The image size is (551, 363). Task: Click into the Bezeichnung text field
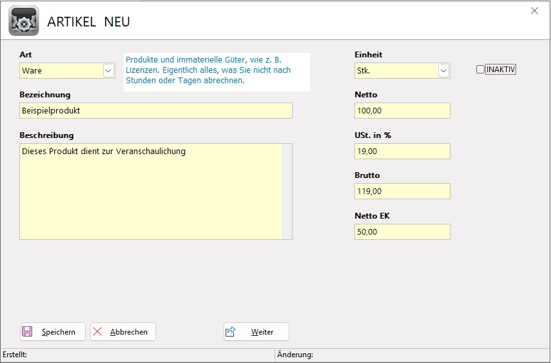[x=155, y=110]
